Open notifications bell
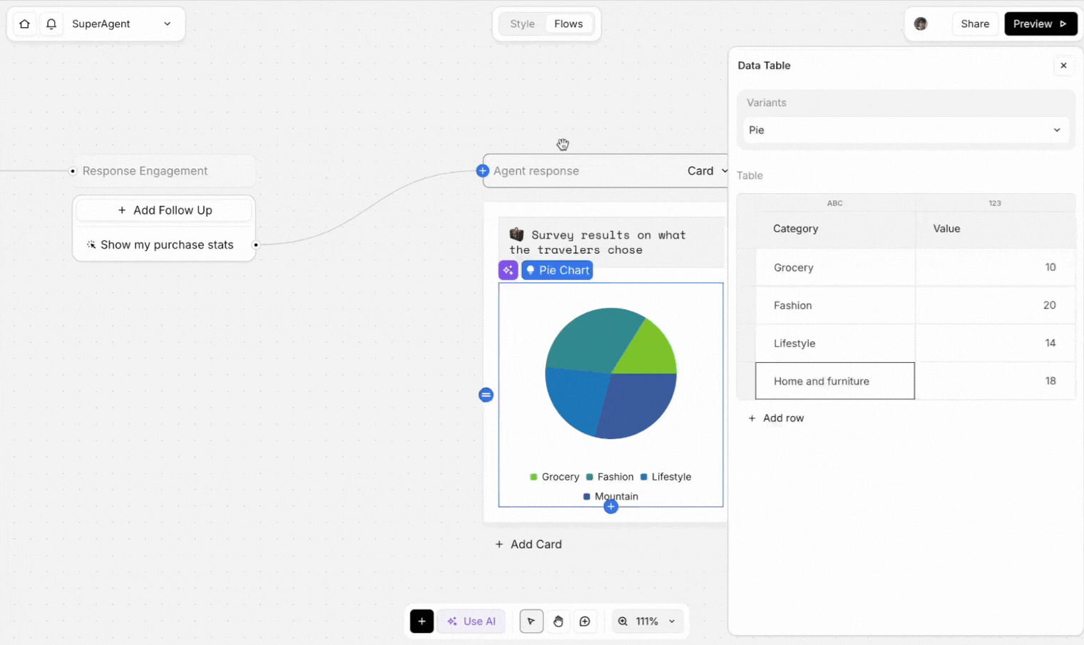Viewport: 1084px width, 645px height. point(51,24)
